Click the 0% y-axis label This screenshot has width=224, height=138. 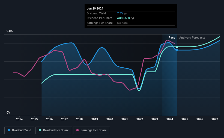coord(8,113)
